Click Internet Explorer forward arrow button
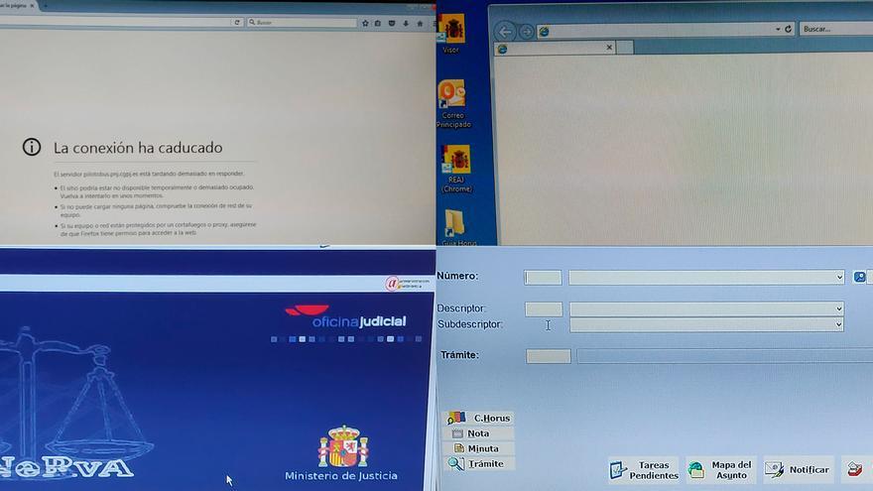 (526, 32)
